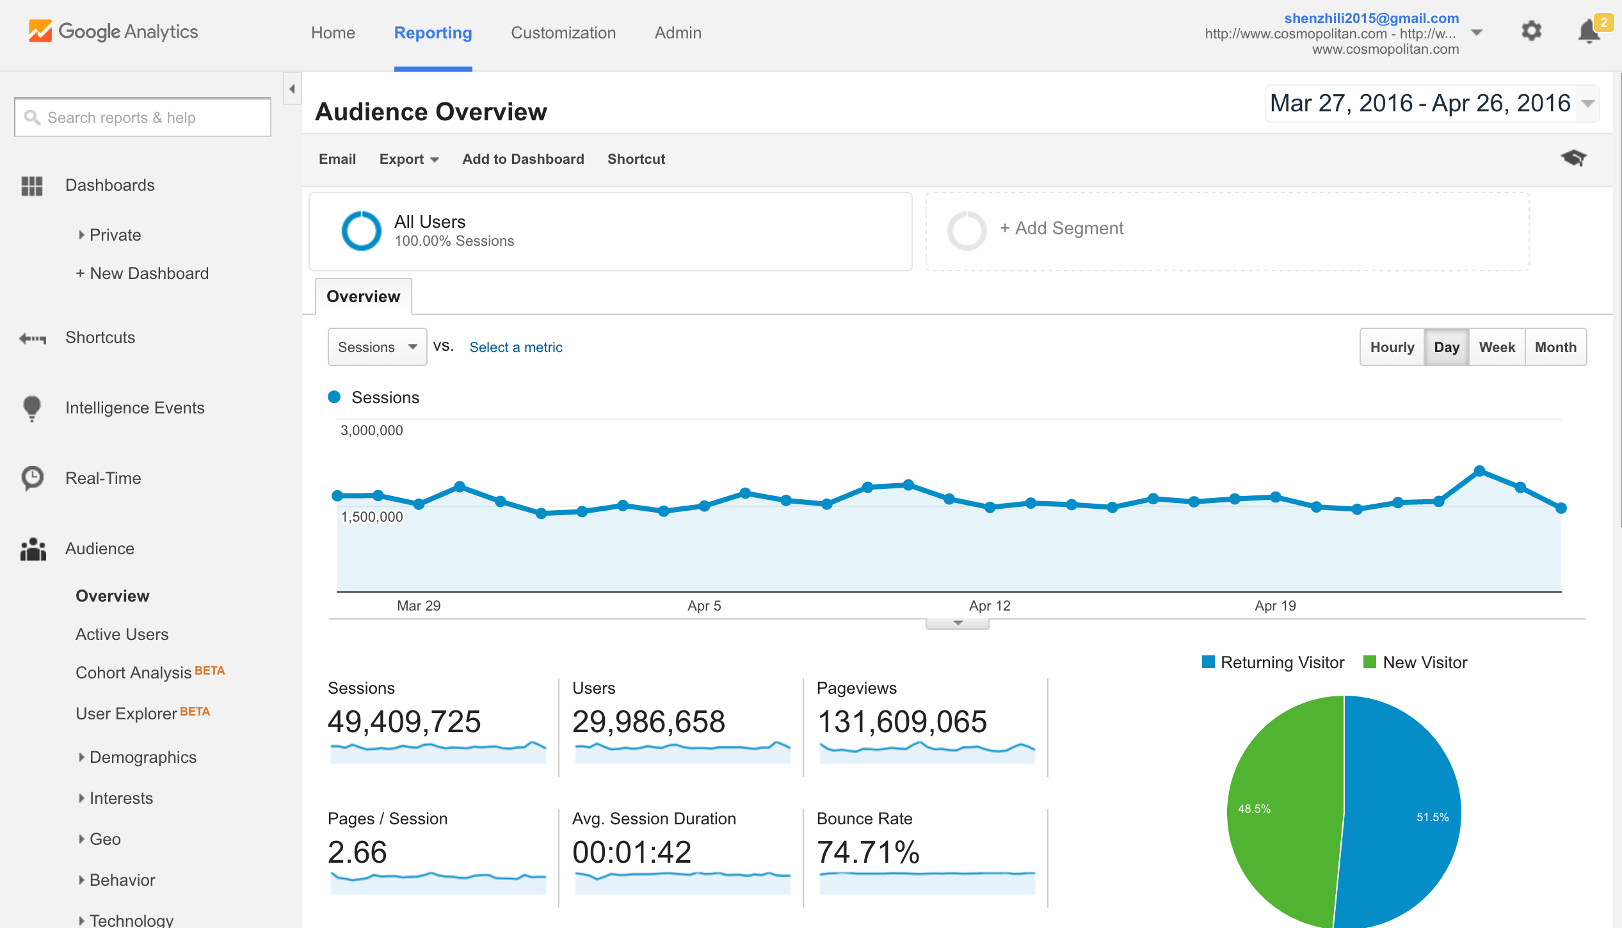Click the settings gear icon

tap(1531, 31)
